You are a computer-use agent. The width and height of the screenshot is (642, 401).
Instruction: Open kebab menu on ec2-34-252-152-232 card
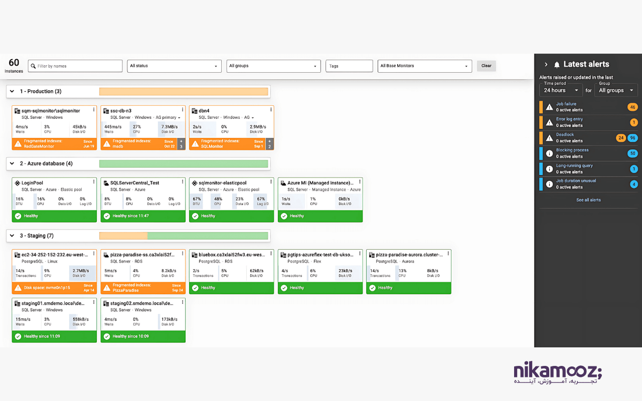tap(94, 254)
